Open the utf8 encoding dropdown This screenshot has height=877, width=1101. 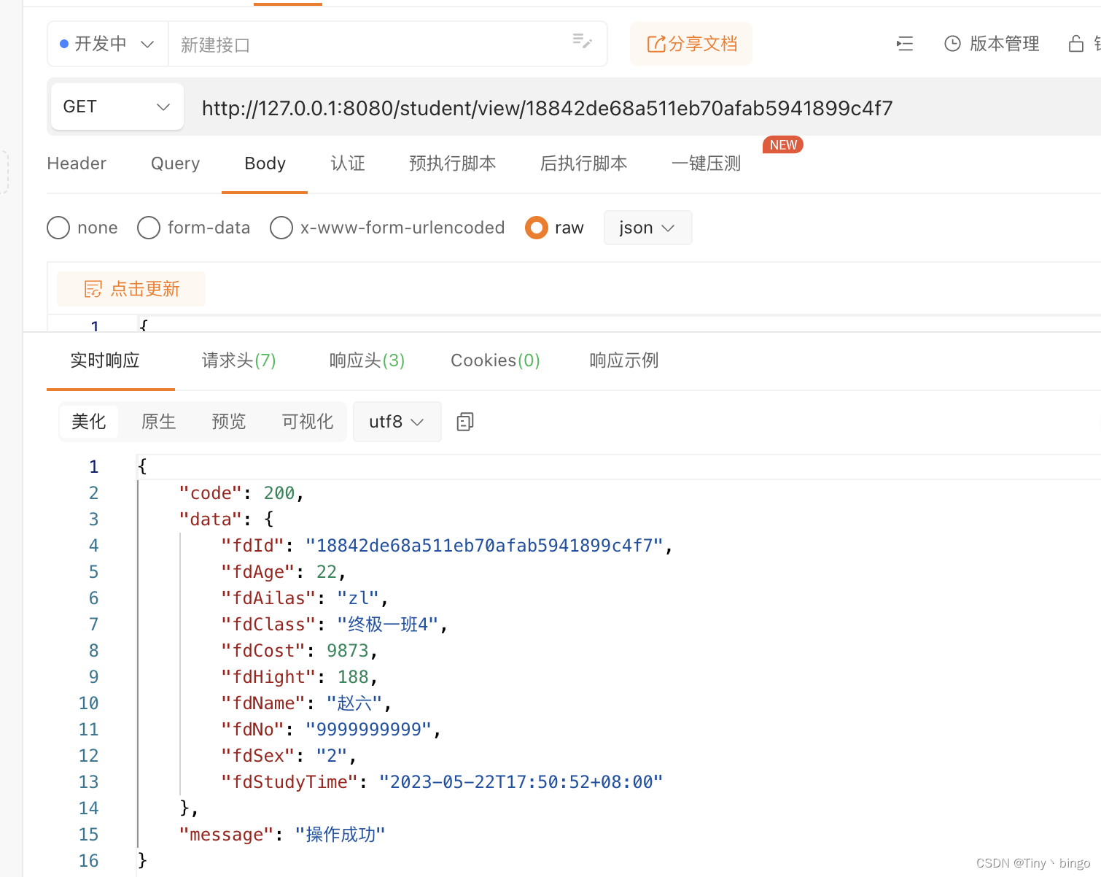(397, 422)
